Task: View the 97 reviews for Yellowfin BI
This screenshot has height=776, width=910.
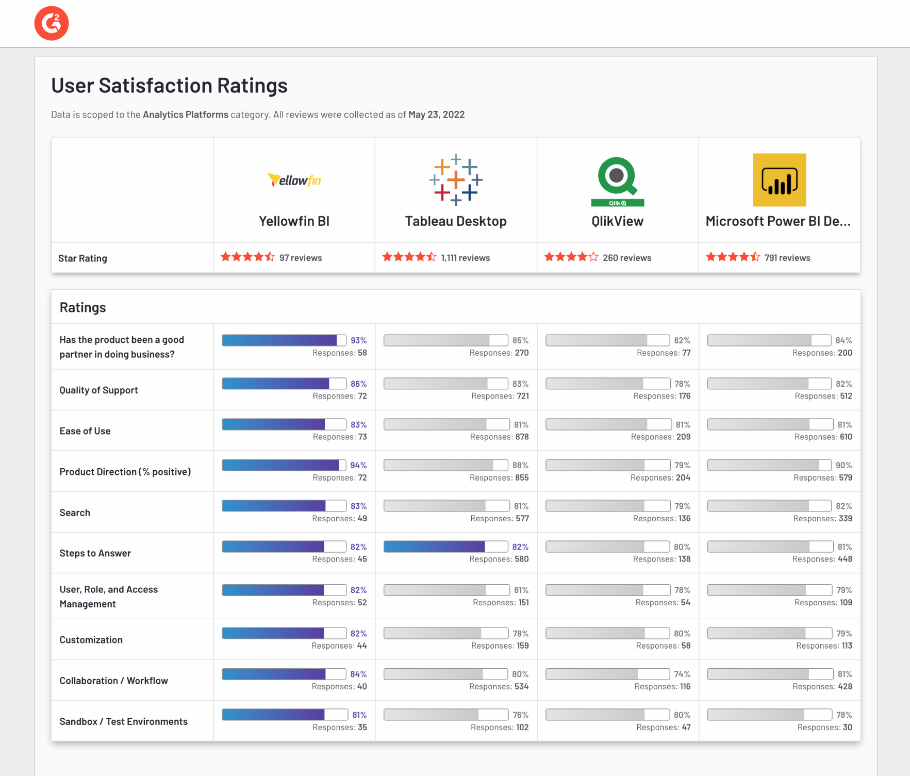Action: [x=301, y=258]
